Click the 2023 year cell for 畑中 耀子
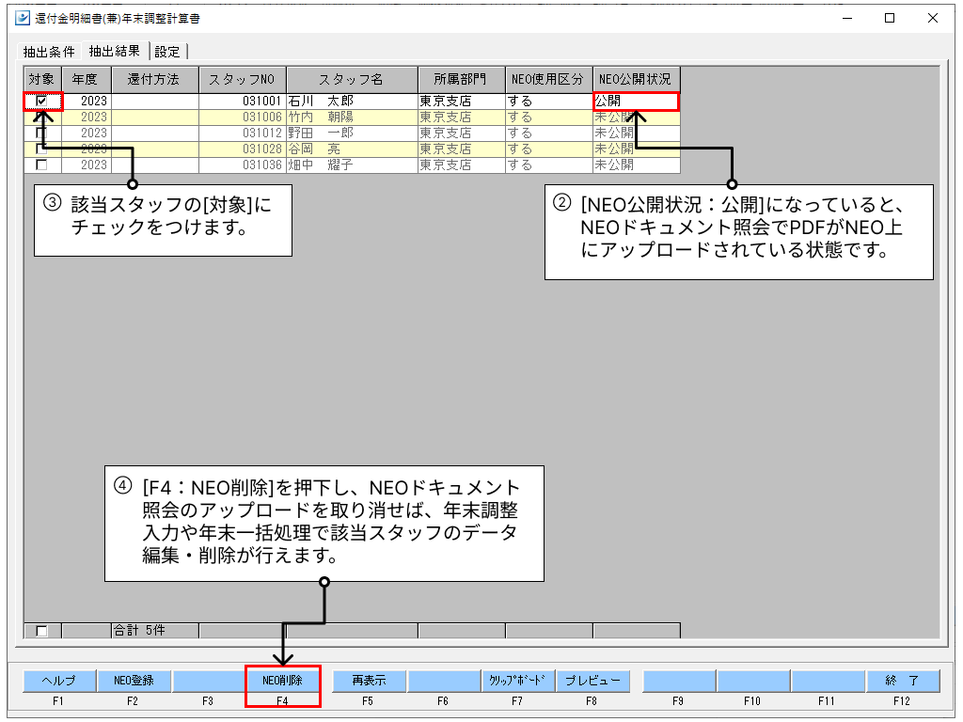This screenshot has height=722, width=963. pos(87,165)
